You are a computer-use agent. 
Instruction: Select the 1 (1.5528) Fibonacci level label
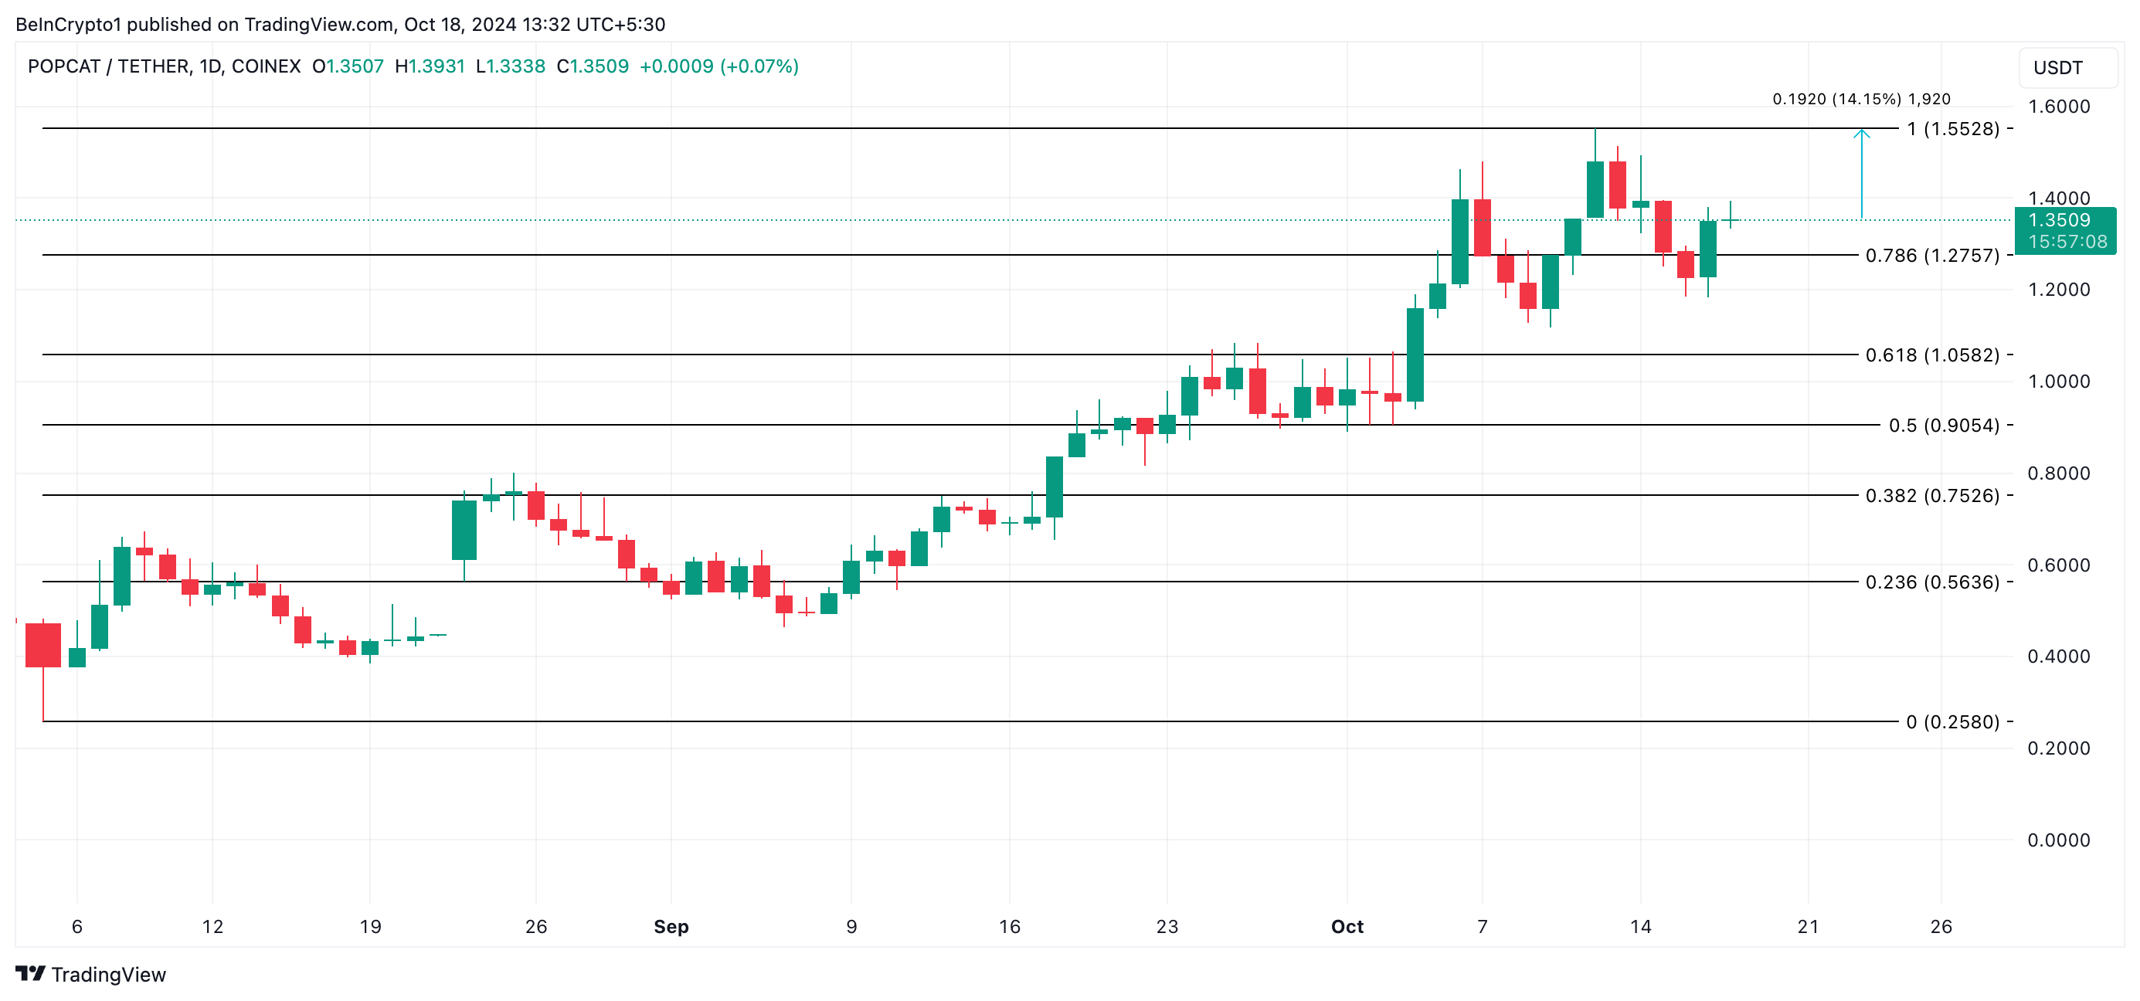pos(1953,129)
